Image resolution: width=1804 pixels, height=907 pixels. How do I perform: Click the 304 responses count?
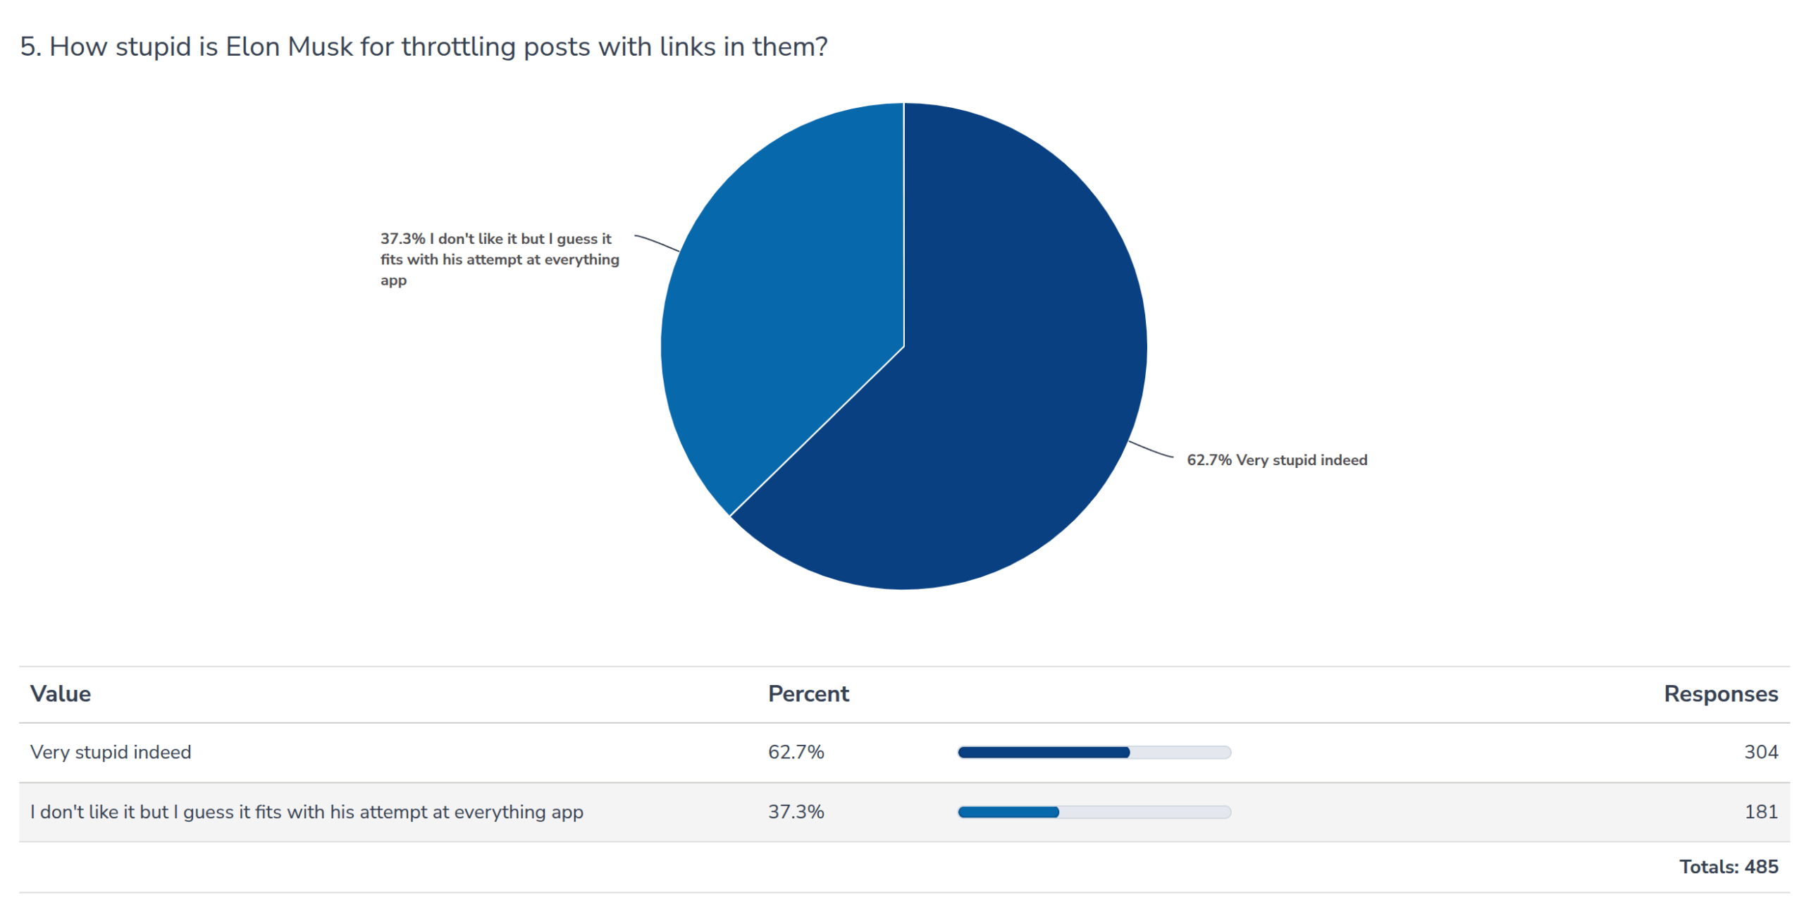point(1760,753)
